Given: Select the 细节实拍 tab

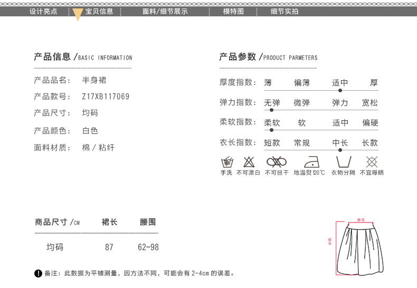Looking at the screenshot, I should [285, 11].
